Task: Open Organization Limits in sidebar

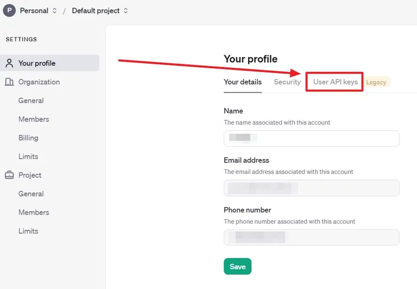Action: (28, 156)
